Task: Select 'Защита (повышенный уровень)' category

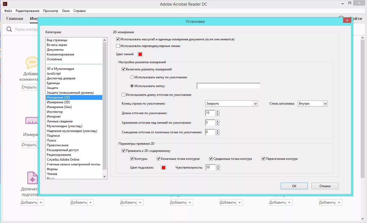Action: coord(70,93)
